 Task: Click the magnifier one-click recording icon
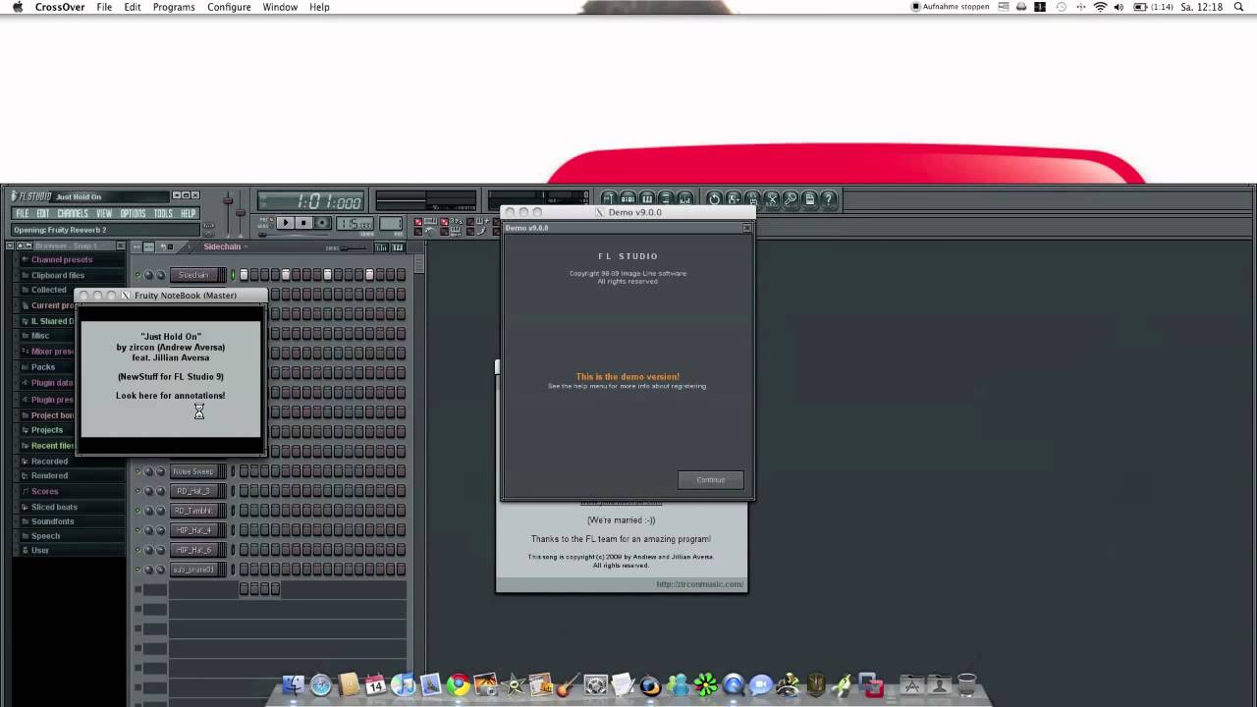pos(791,199)
